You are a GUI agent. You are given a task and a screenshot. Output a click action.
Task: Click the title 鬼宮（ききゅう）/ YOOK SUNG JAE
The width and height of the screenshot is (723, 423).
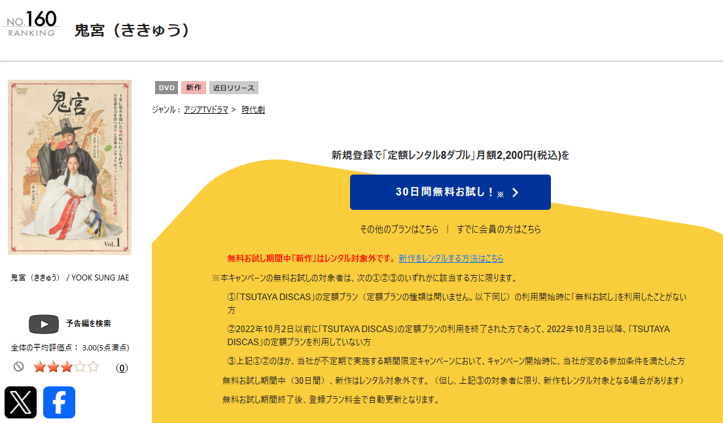69,277
